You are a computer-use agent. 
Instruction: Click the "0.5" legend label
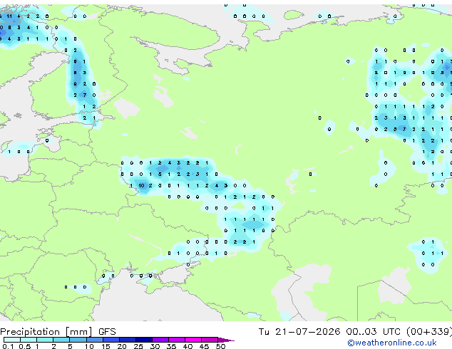tap(25, 346)
